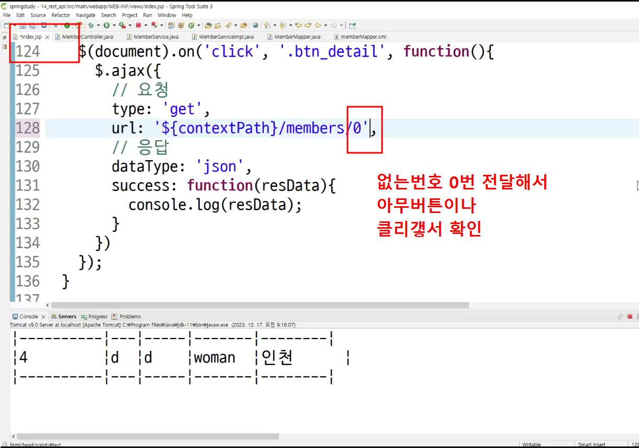Image resolution: width=639 pixels, height=448 pixels.
Task: Open the Project menu
Action: 130,15
